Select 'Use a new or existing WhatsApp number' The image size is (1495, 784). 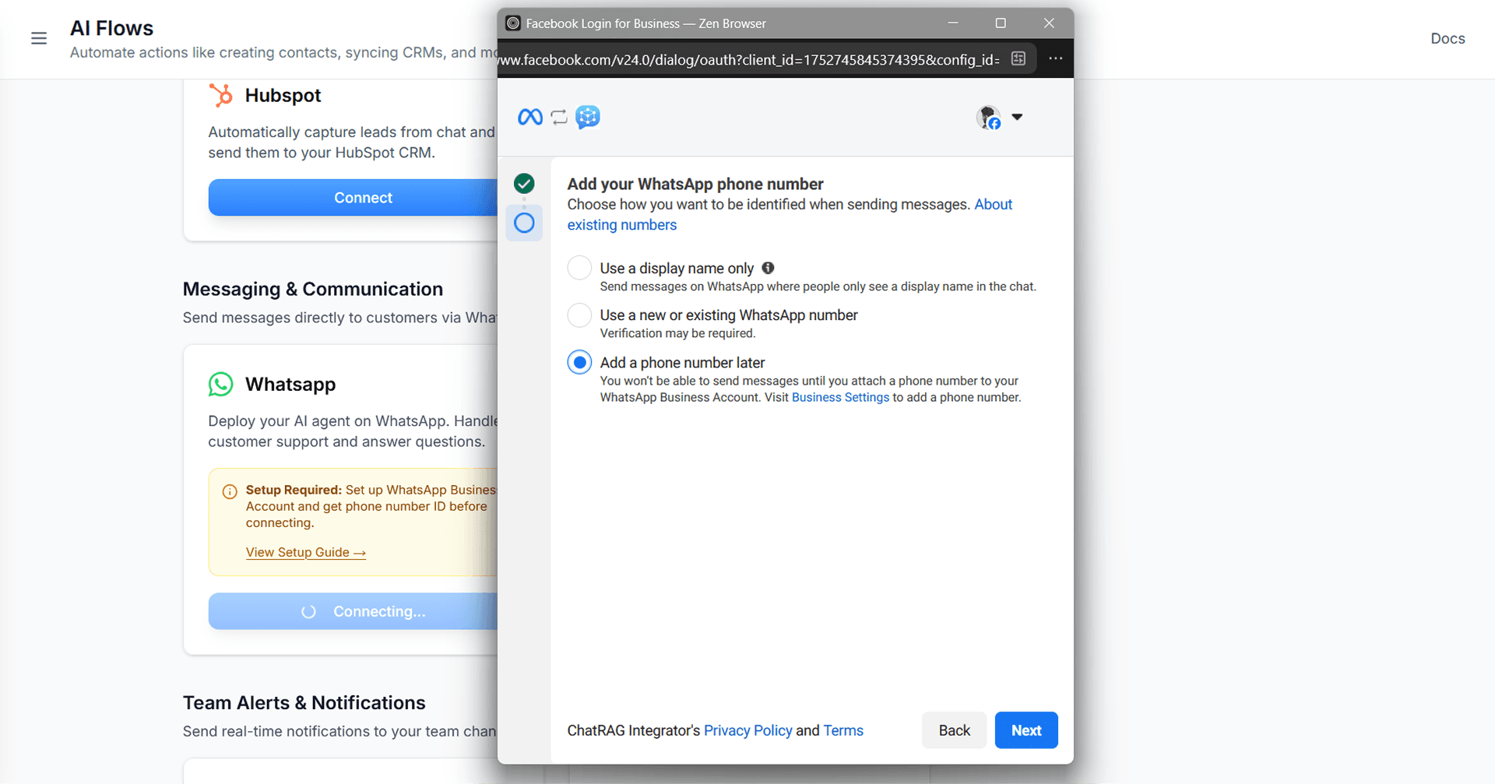579,315
